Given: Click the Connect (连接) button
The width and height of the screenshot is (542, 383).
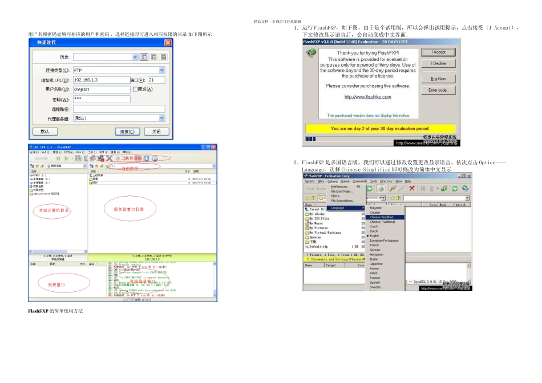Looking at the screenshot, I should [x=127, y=132].
